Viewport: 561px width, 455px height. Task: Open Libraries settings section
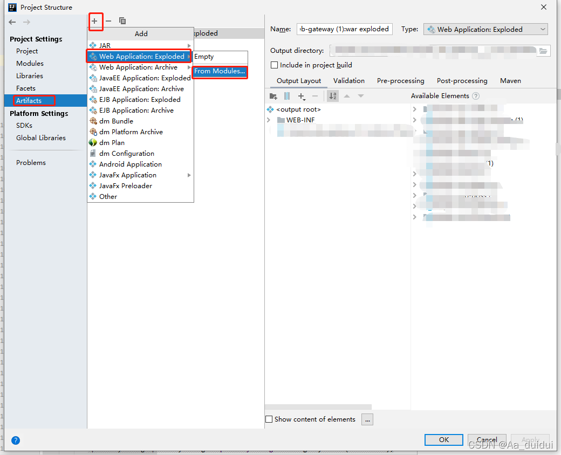(x=29, y=76)
